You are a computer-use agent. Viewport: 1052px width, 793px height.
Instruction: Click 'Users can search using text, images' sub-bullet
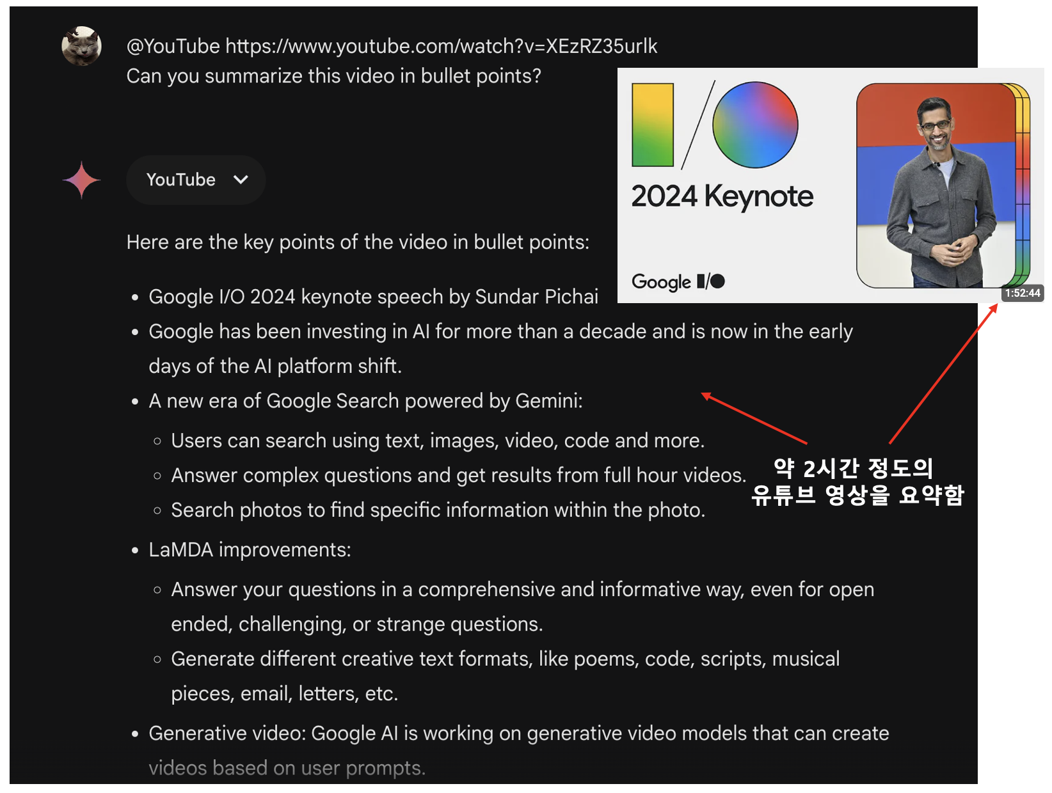(438, 440)
